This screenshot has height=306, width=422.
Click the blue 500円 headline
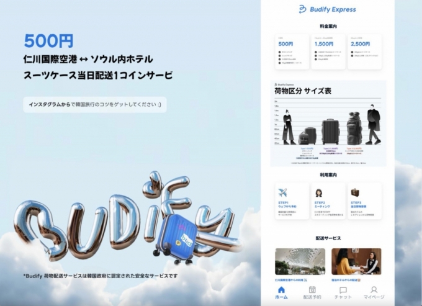click(x=48, y=41)
